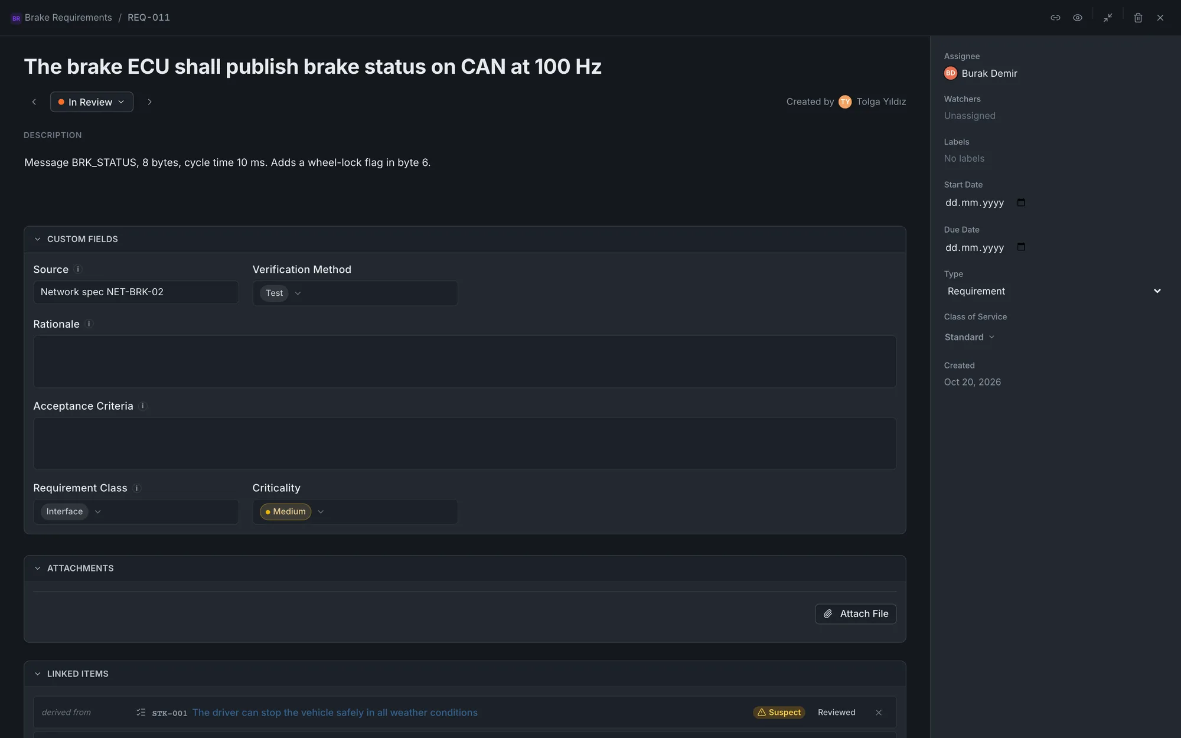The height and width of the screenshot is (738, 1181).
Task: Click the Acceptance Criteria info icon
Action: coord(142,406)
